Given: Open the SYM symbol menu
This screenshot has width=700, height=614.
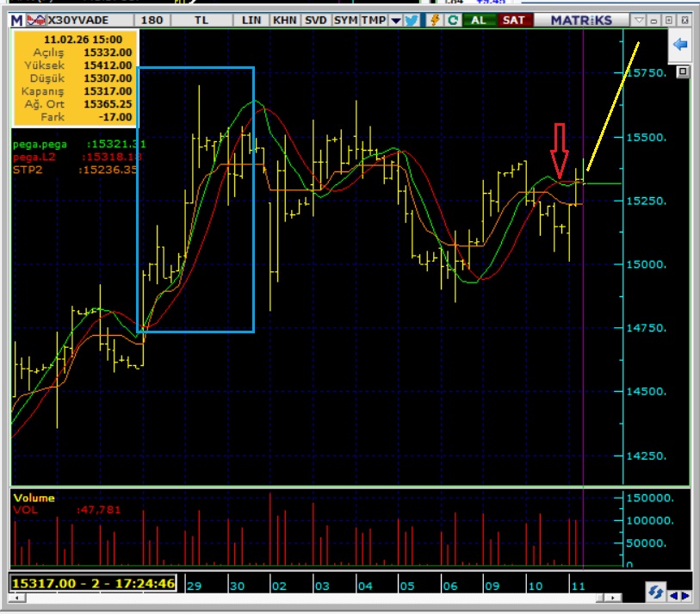Looking at the screenshot, I should tap(345, 20).
